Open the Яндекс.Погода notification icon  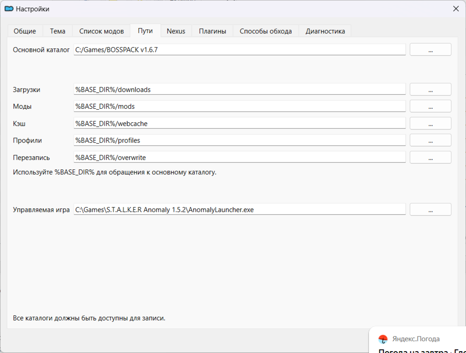coord(383,339)
